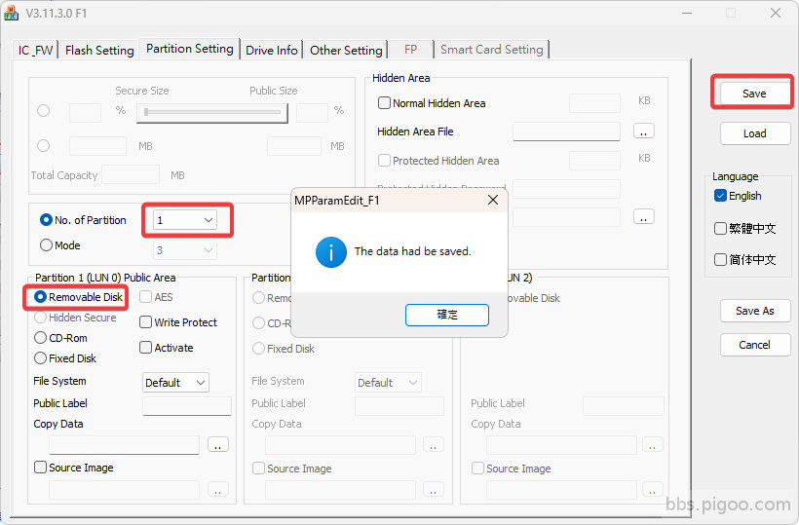Browse for Hidden Area File
Image resolution: width=799 pixels, height=525 pixels.
tap(643, 131)
